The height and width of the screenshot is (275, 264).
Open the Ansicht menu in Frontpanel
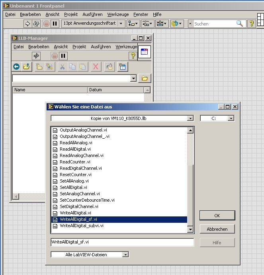coord(53,14)
